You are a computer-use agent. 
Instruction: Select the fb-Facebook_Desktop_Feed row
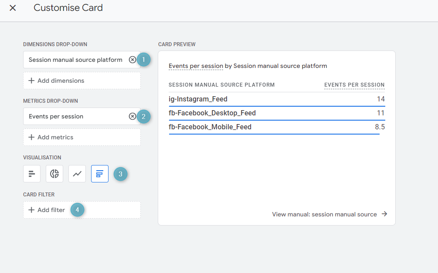click(277, 113)
